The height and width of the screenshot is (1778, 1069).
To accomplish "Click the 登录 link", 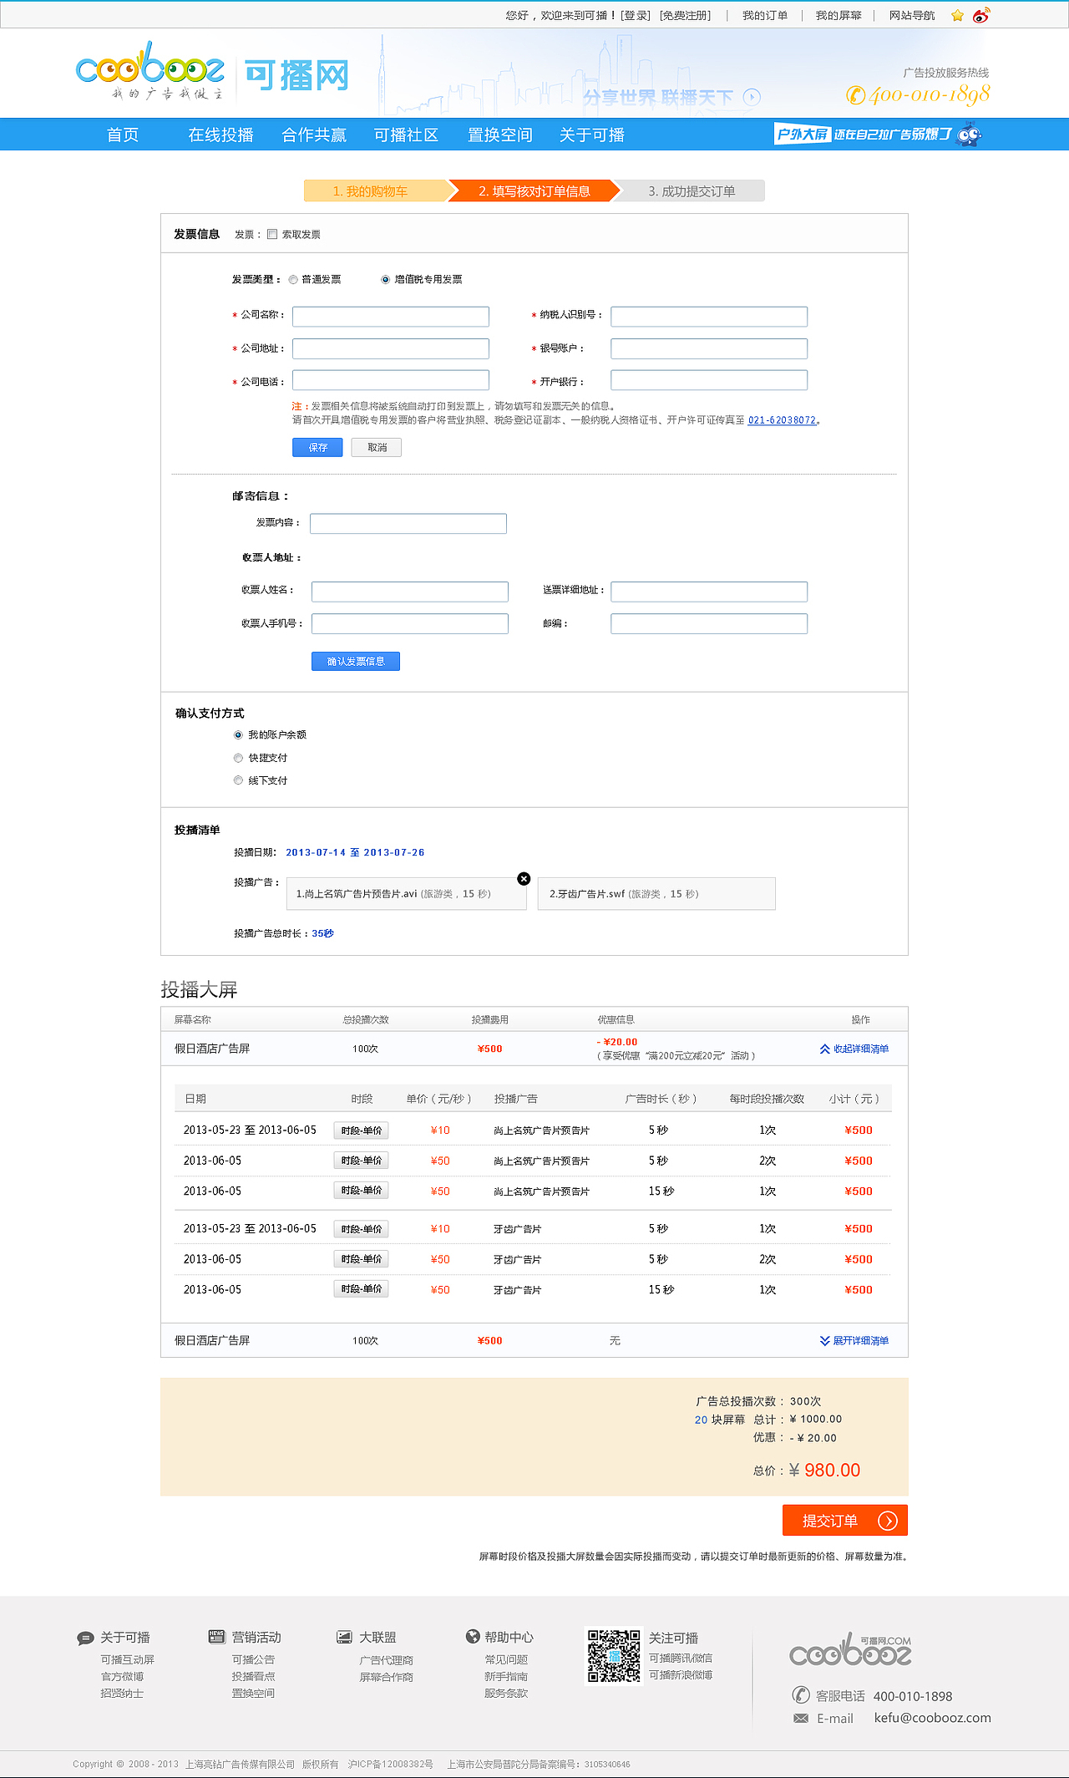I will 636,15.
